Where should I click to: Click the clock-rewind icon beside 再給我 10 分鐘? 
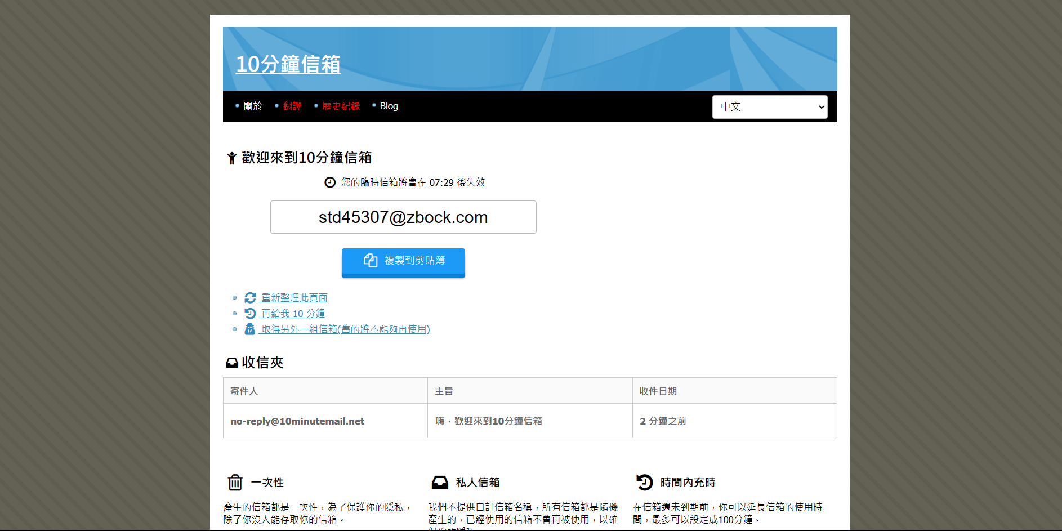(250, 314)
